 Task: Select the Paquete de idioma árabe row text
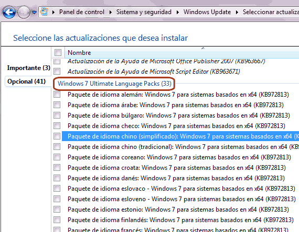coord(175,105)
